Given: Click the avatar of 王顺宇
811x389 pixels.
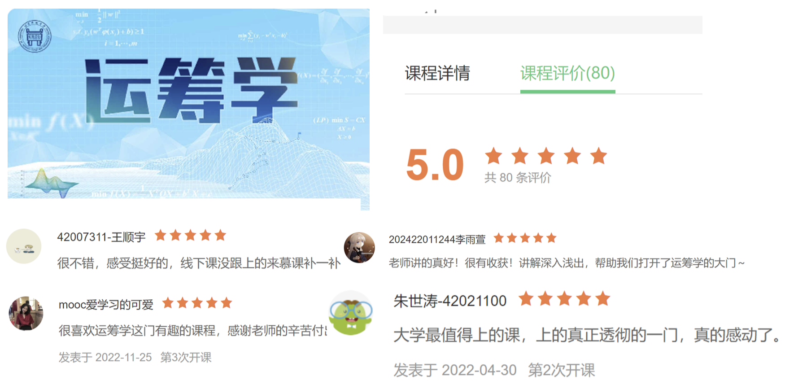Looking at the screenshot, I should [24, 246].
